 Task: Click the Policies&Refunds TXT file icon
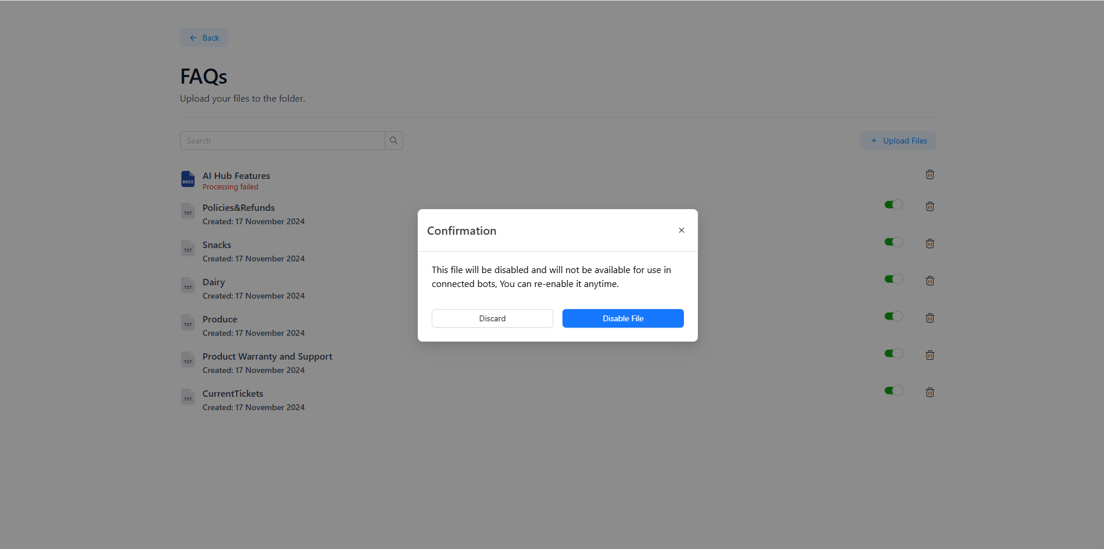(188, 211)
